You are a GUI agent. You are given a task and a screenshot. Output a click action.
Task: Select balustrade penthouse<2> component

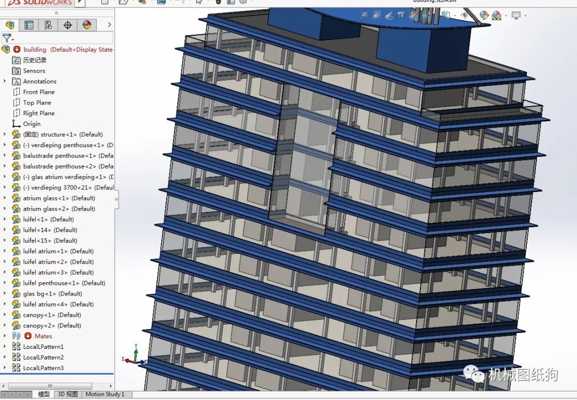pos(68,166)
